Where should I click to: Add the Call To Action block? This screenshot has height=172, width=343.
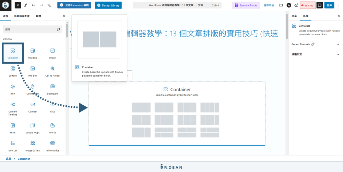click(x=52, y=71)
